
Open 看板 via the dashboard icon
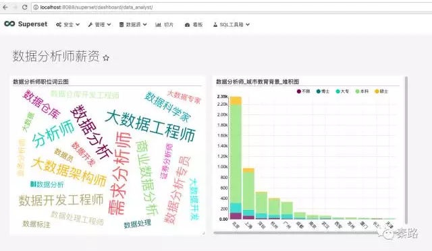click(x=188, y=25)
